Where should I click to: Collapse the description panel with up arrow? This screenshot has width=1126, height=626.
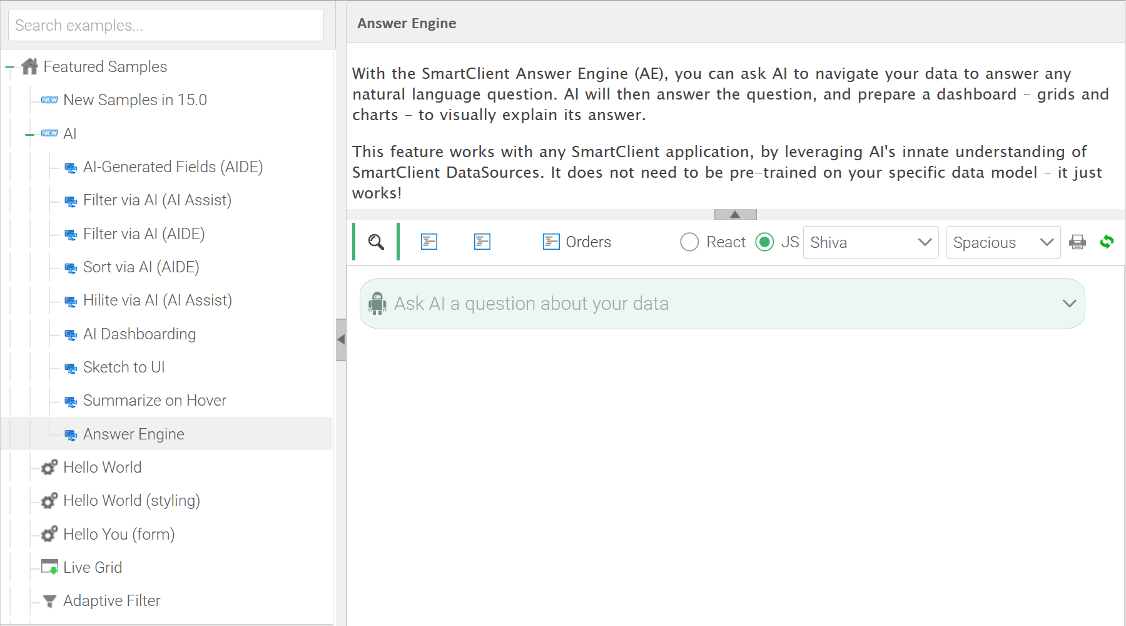click(736, 214)
